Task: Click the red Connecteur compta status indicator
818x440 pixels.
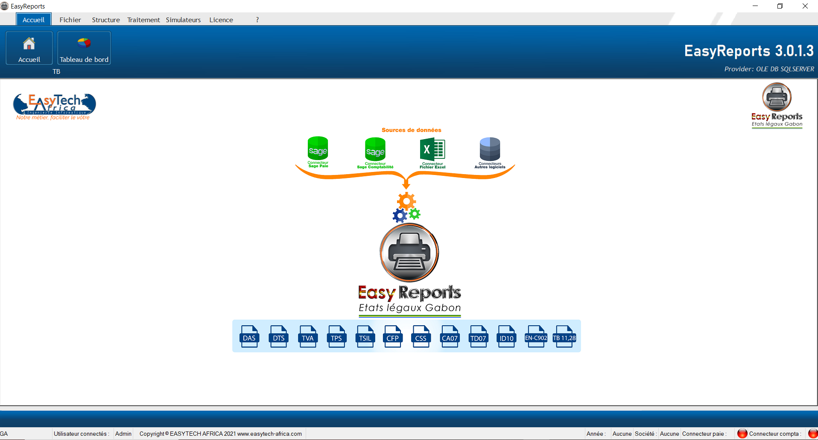Action: point(813,434)
